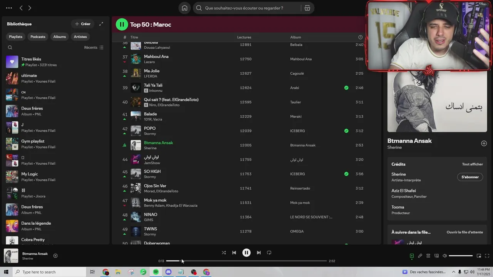Add Btmanna Ansak to liked songs in player bar

click(x=55, y=256)
